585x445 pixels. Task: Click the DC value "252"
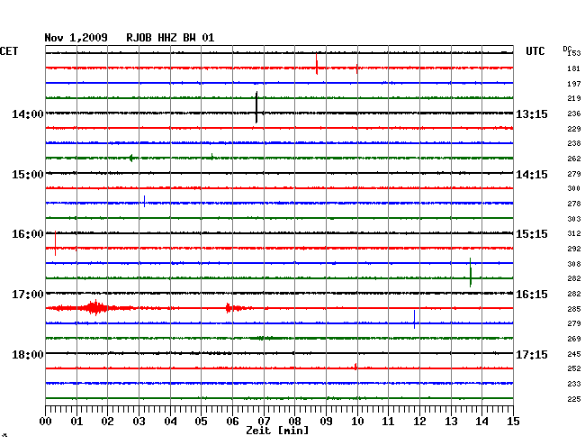(x=574, y=368)
